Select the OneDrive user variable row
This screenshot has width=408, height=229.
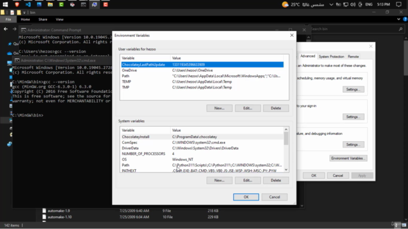[203, 71]
